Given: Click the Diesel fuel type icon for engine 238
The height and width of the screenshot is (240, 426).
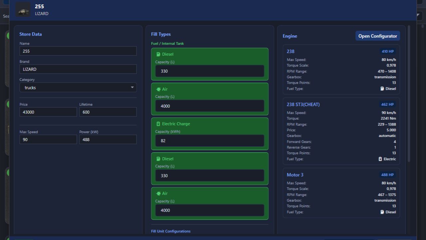Looking at the screenshot, I should [382, 88].
